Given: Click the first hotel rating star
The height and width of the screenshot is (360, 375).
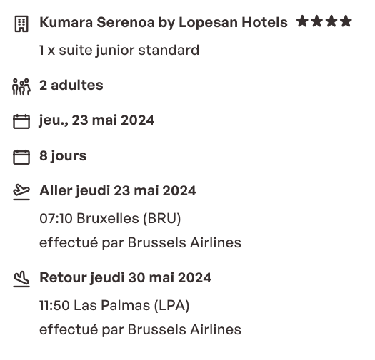Looking at the screenshot, I should click(x=302, y=21).
